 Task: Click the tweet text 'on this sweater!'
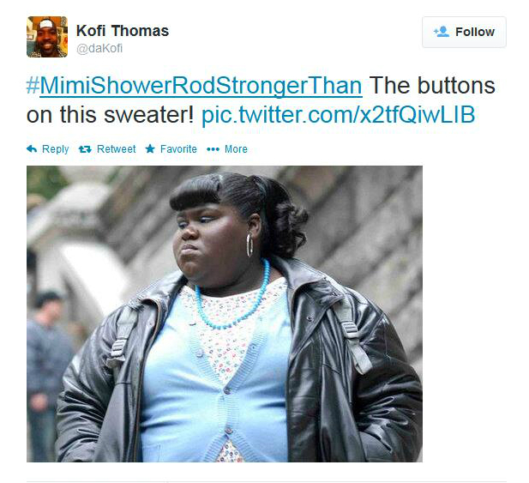110,115
